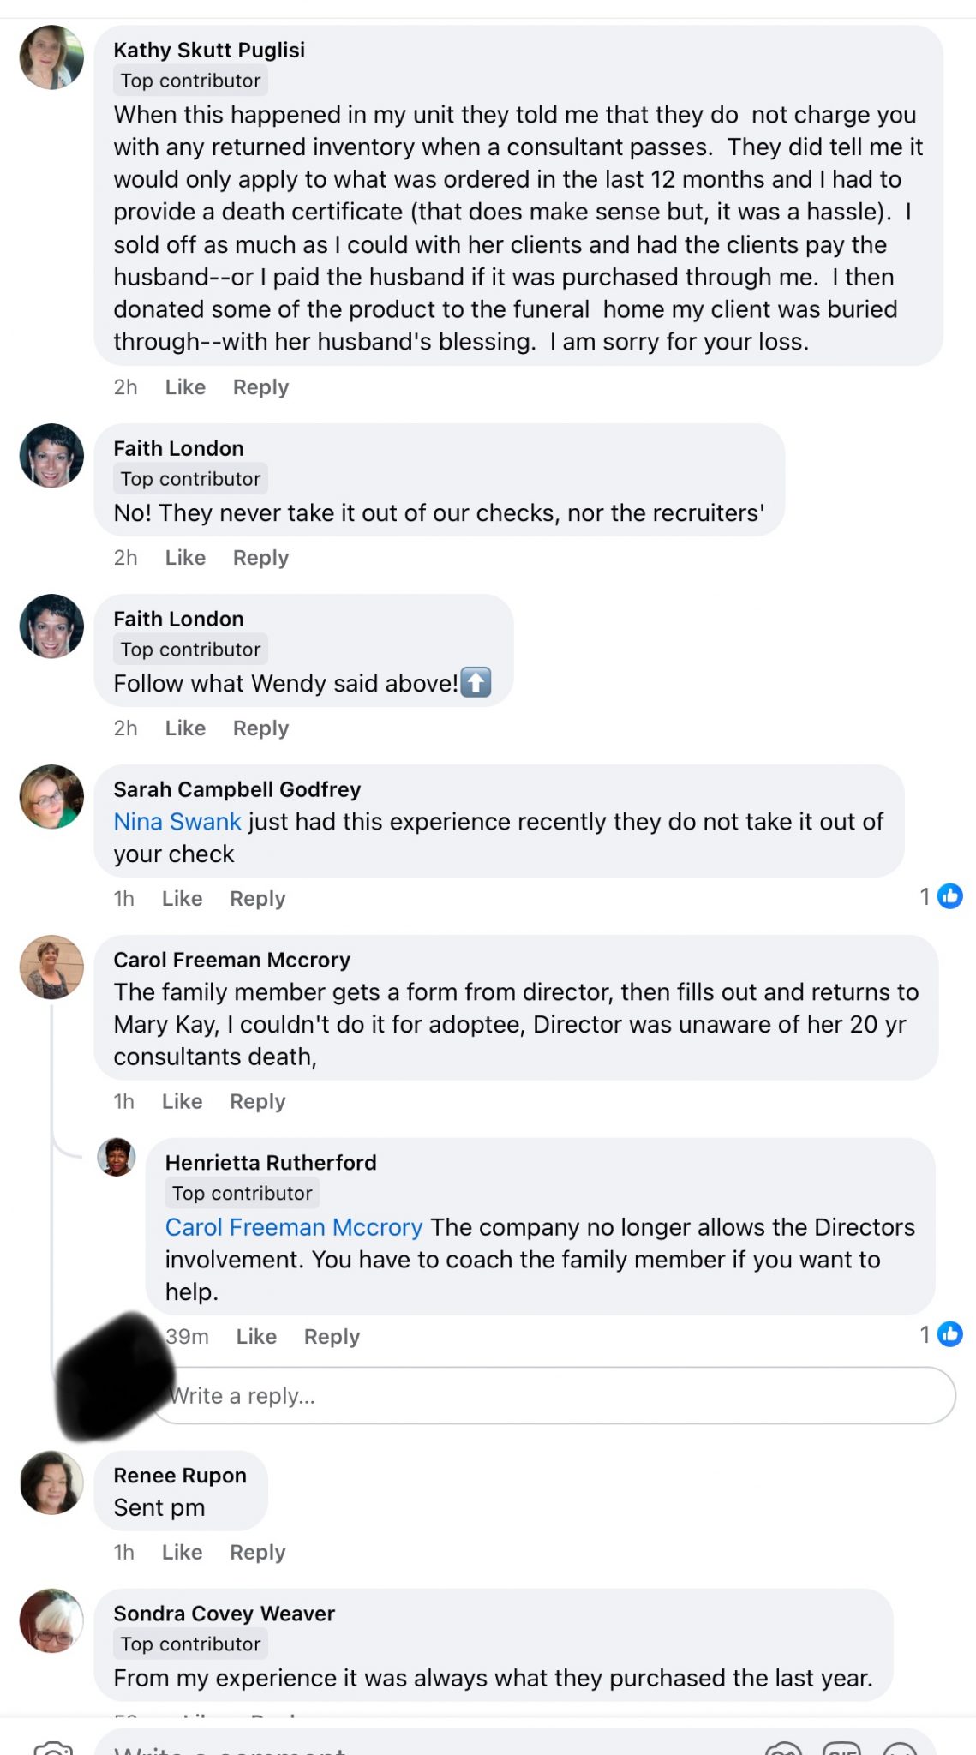Click Kathy Skutt Puglisi's Top contributor badge

pos(190,81)
